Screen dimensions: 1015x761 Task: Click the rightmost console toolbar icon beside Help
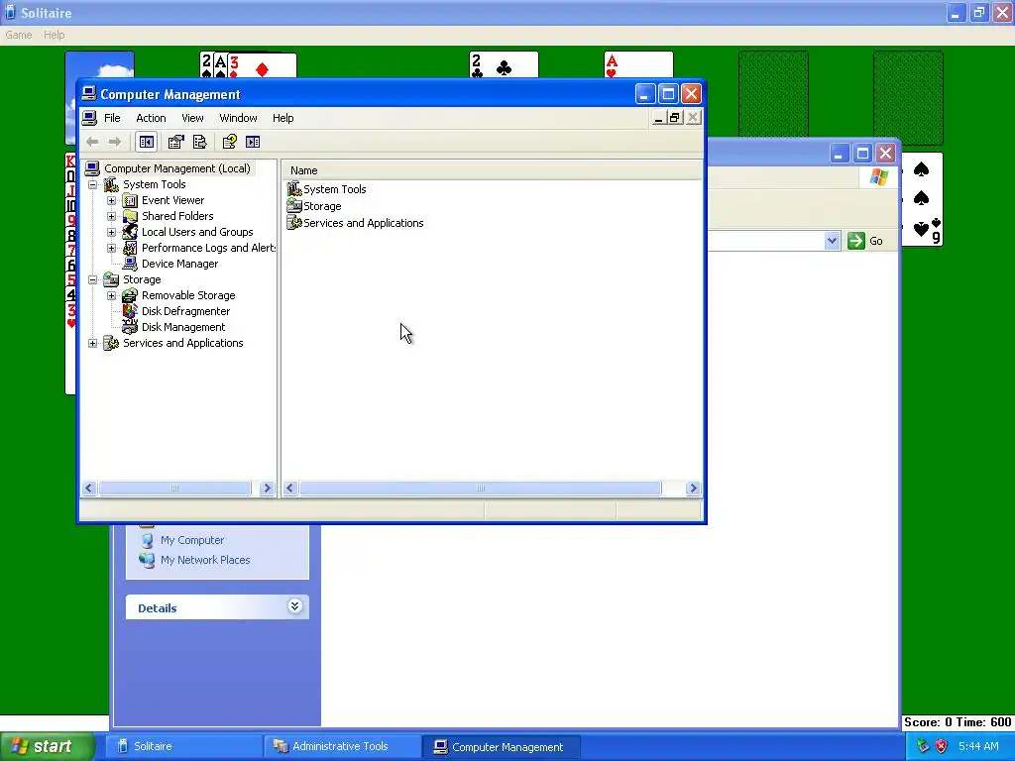coord(253,142)
